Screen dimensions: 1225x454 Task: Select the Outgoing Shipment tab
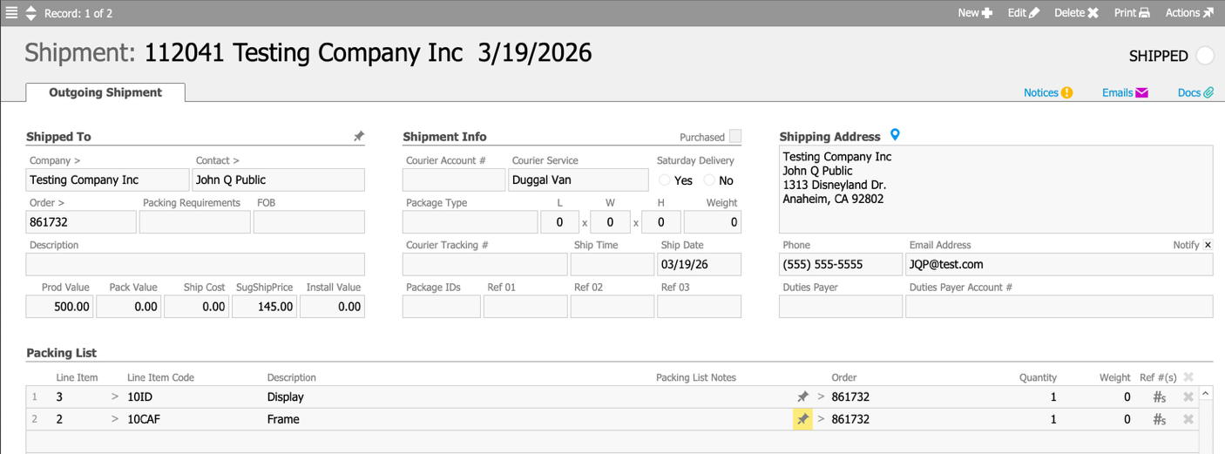[x=105, y=92]
